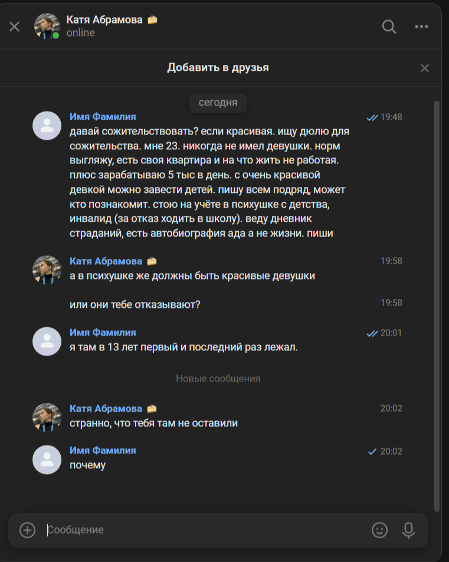Click Катя Абрамова's name on 19:58 message
Screen dimensions: 449x562
106,261
